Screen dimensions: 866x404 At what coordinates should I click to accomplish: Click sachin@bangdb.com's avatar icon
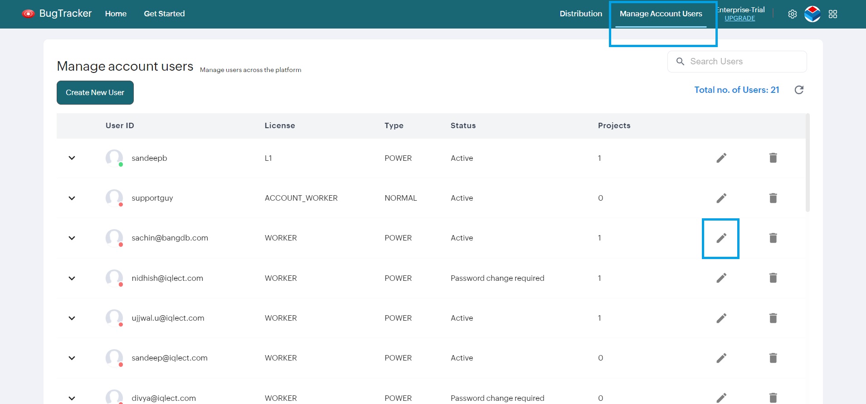coord(114,238)
